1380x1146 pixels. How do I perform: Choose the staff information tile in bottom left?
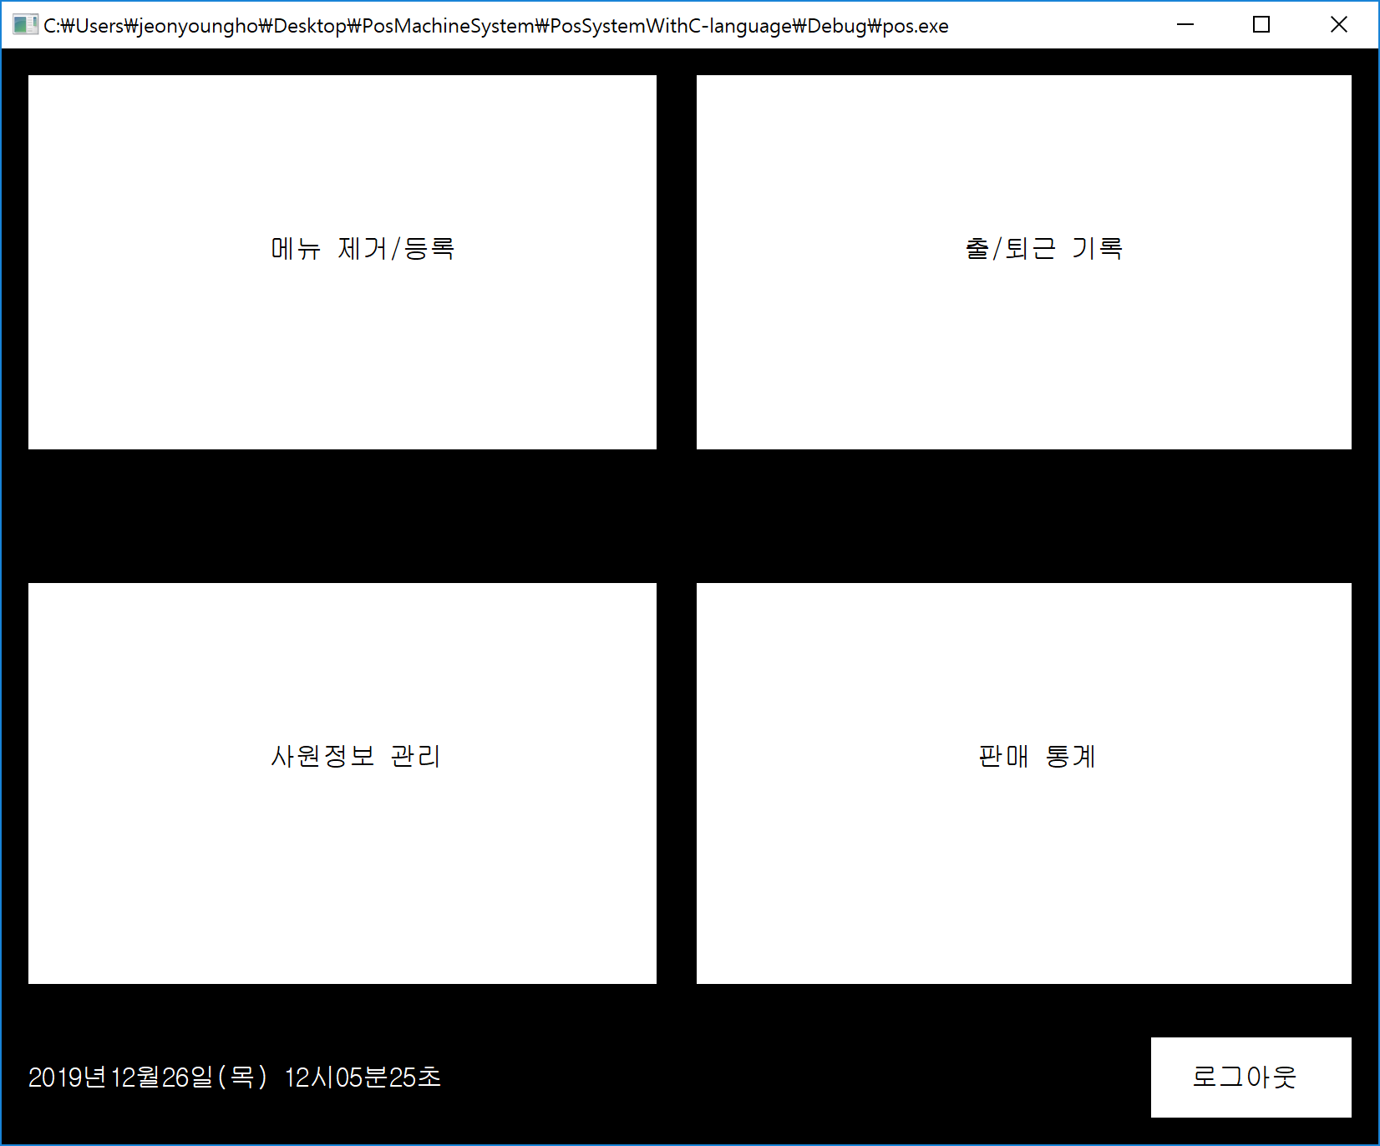[x=342, y=785]
